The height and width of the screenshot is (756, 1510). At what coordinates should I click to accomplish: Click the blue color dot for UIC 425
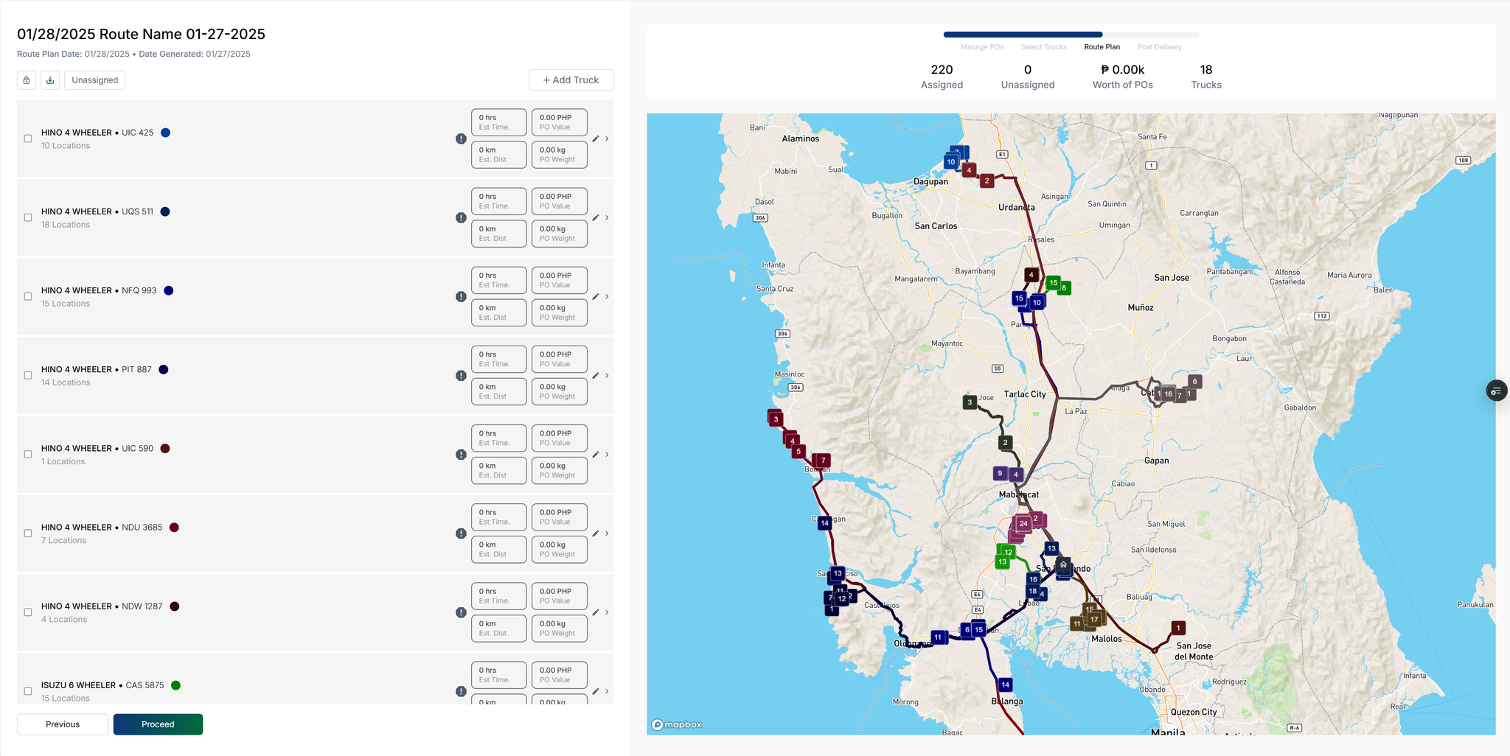point(166,133)
